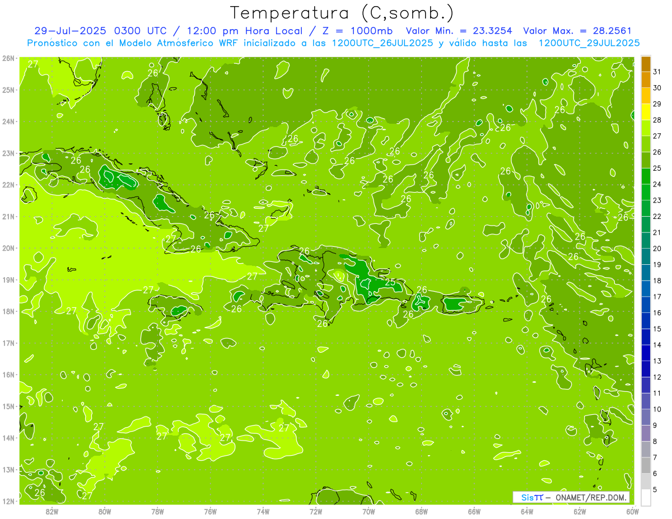Viewport: 672px width, 519px height.
Task: Click the 13N latitude axis label
Action: [8, 470]
